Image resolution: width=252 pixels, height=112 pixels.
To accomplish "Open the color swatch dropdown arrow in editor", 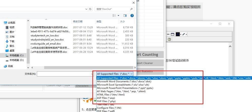I will click(181, 34).
